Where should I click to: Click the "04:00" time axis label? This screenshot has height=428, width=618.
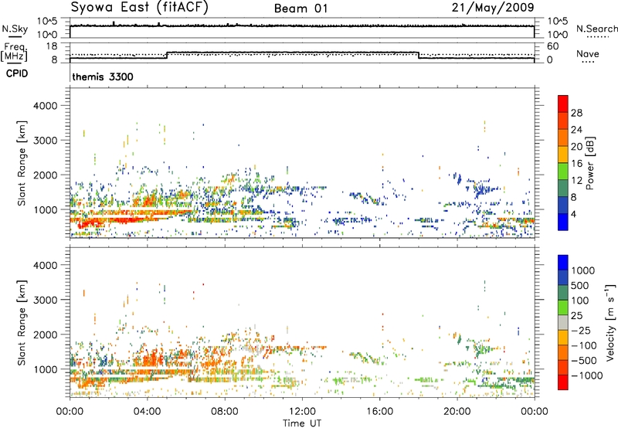tap(148, 412)
